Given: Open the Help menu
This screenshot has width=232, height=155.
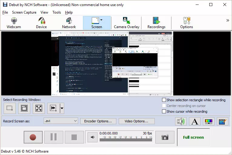Looking at the screenshot, I should click(x=69, y=12).
